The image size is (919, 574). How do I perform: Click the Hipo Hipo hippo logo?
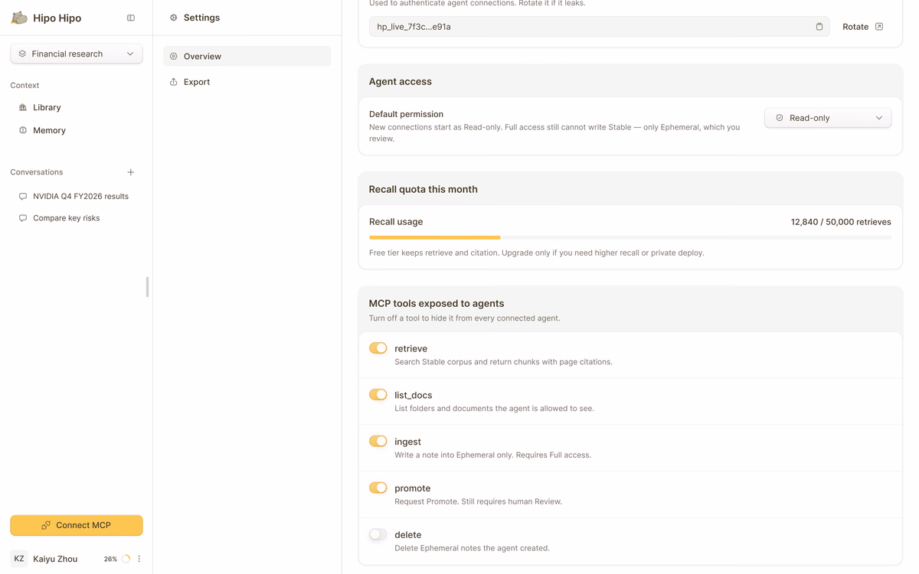coord(19,18)
